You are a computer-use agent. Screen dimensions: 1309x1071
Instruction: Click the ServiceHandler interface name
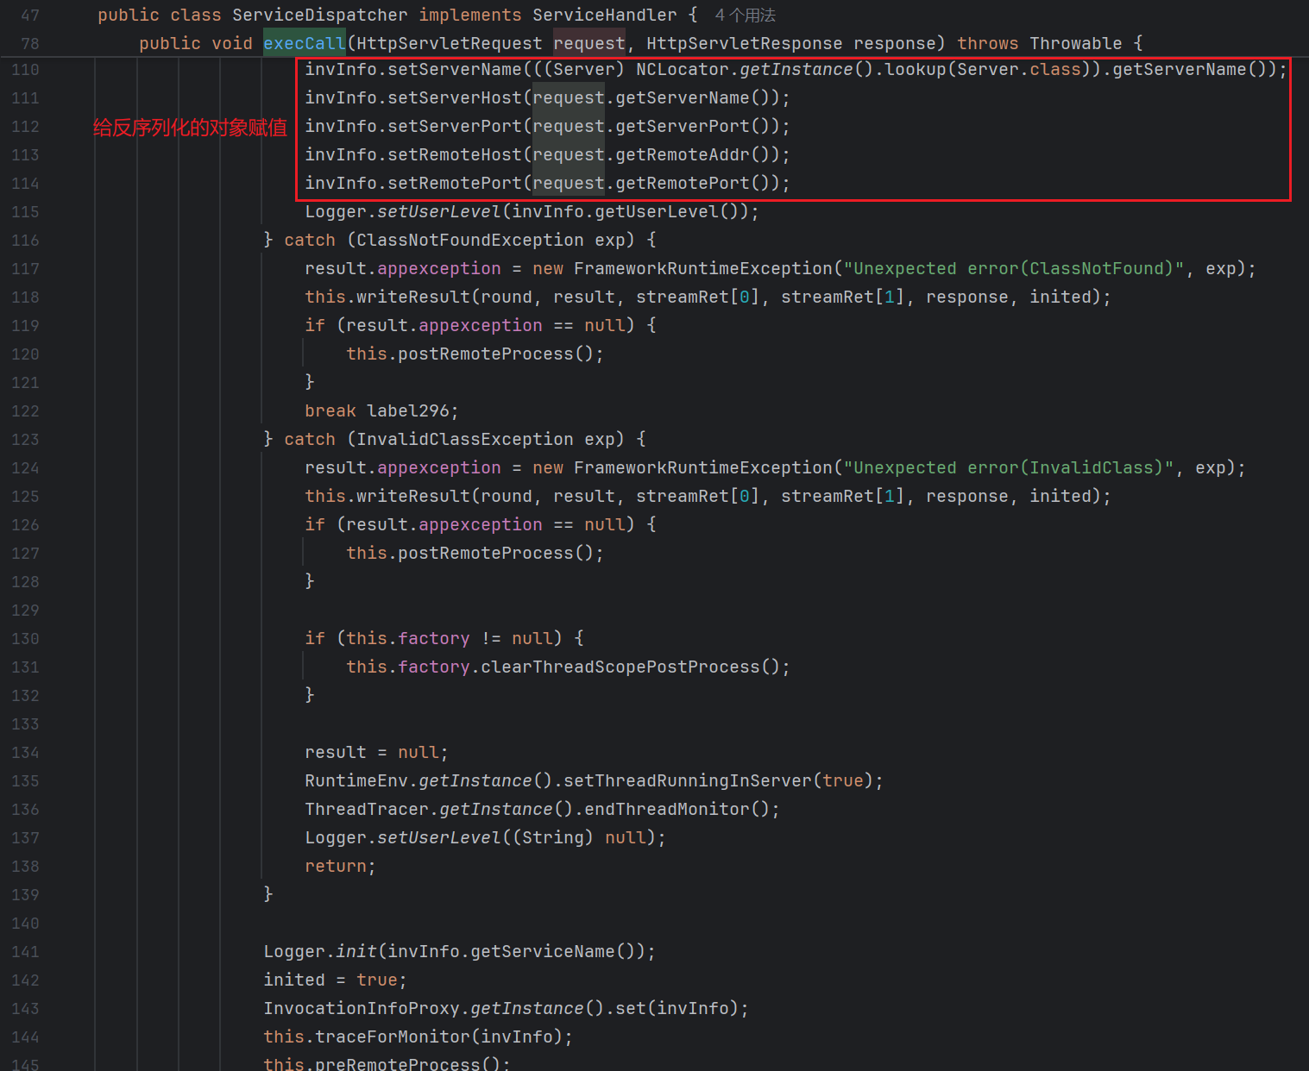coord(604,16)
